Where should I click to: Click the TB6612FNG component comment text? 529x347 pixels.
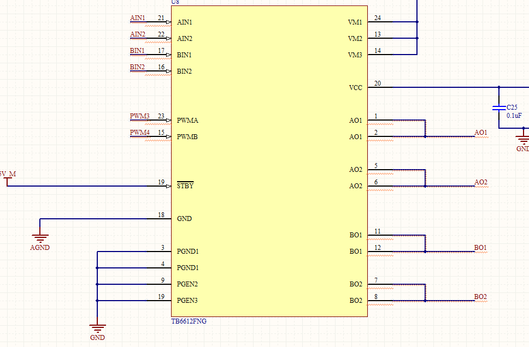point(189,321)
